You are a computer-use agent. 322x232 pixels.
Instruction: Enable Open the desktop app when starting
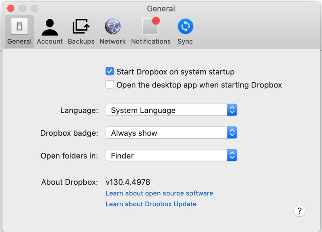click(x=109, y=85)
